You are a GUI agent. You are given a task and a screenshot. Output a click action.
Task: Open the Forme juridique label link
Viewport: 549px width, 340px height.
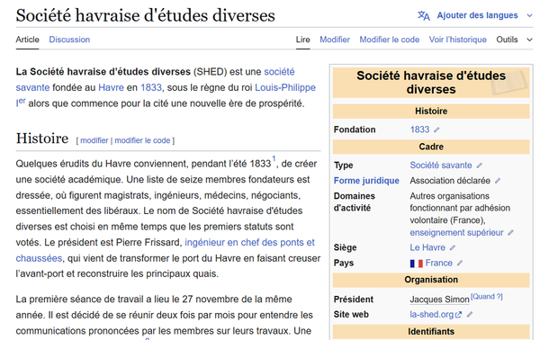click(366, 181)
